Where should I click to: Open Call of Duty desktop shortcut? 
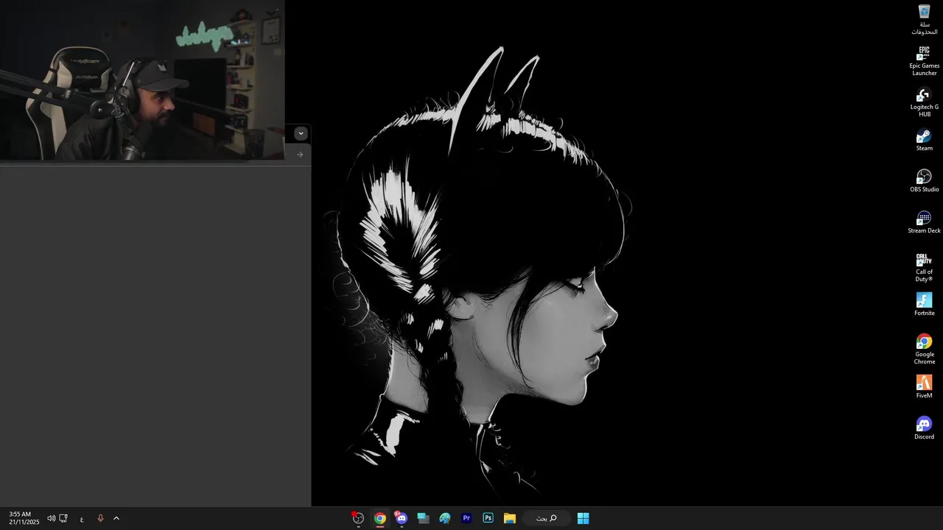tap(924, 267)
